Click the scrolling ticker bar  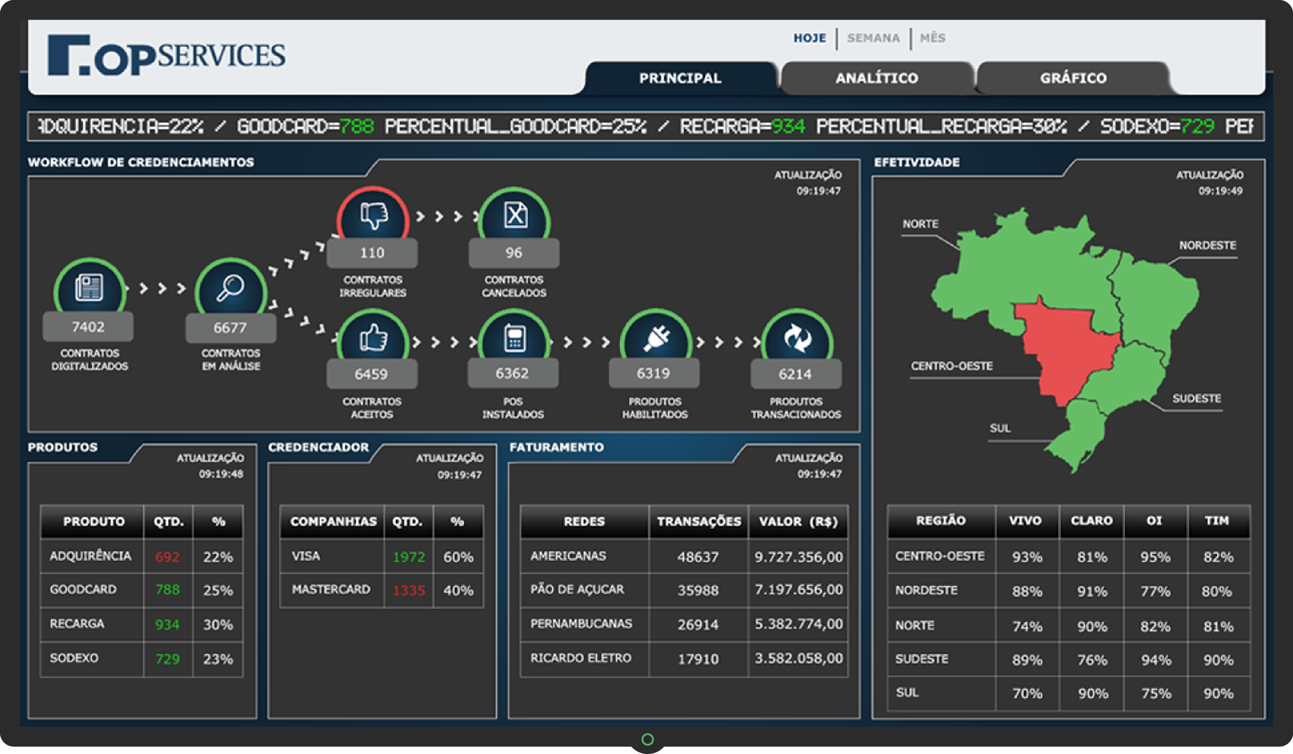(x=646, y=126)
